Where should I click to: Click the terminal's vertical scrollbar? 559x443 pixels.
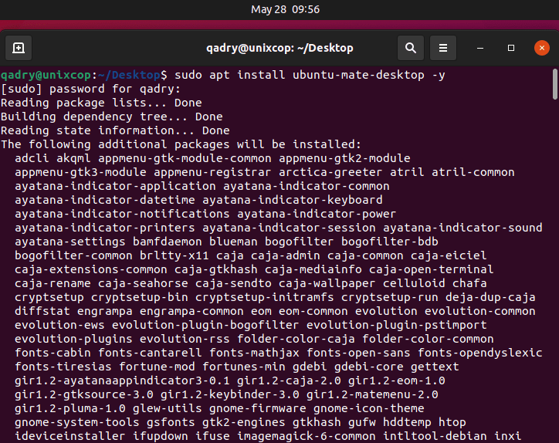coord(554,84)
